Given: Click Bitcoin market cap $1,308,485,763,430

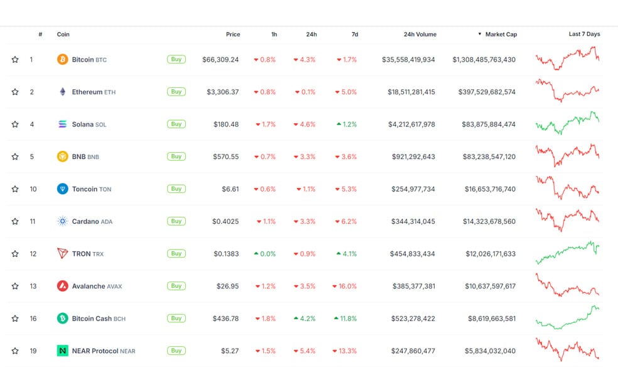Looking at the screenshot, I should 484,60.
